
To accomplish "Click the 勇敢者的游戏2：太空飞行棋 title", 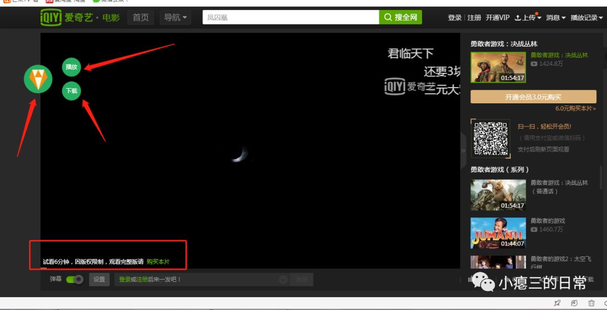I will click(x=560, y=262).
